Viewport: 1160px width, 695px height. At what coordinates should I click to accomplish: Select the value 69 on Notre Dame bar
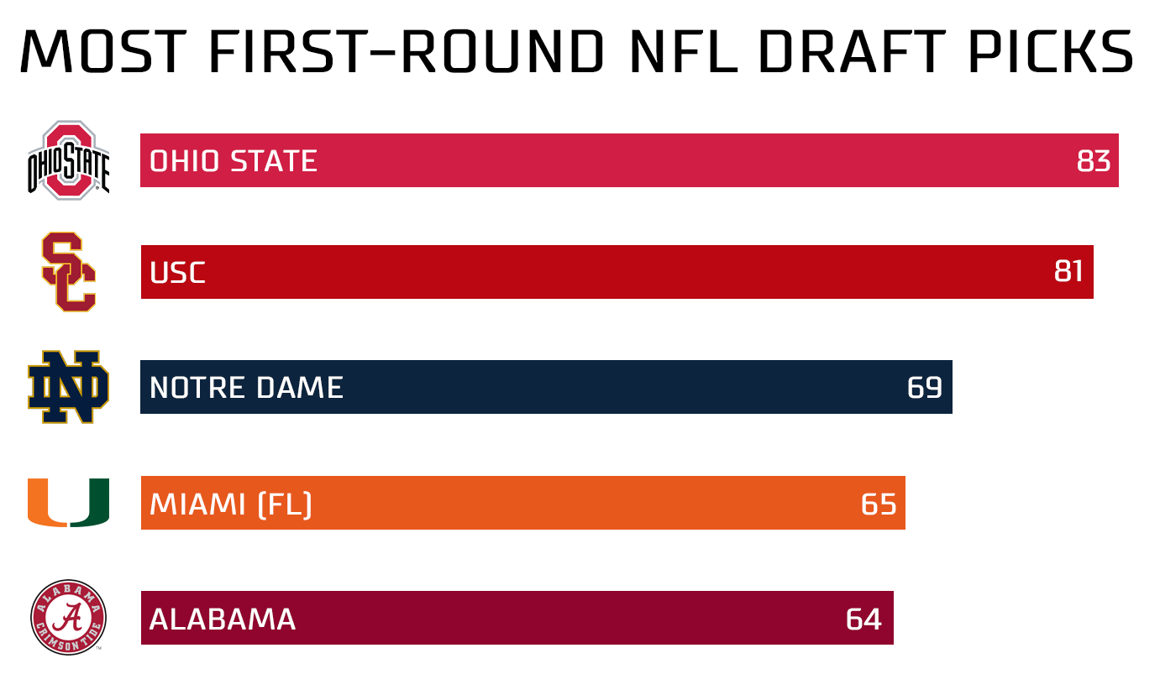point(925,388)
